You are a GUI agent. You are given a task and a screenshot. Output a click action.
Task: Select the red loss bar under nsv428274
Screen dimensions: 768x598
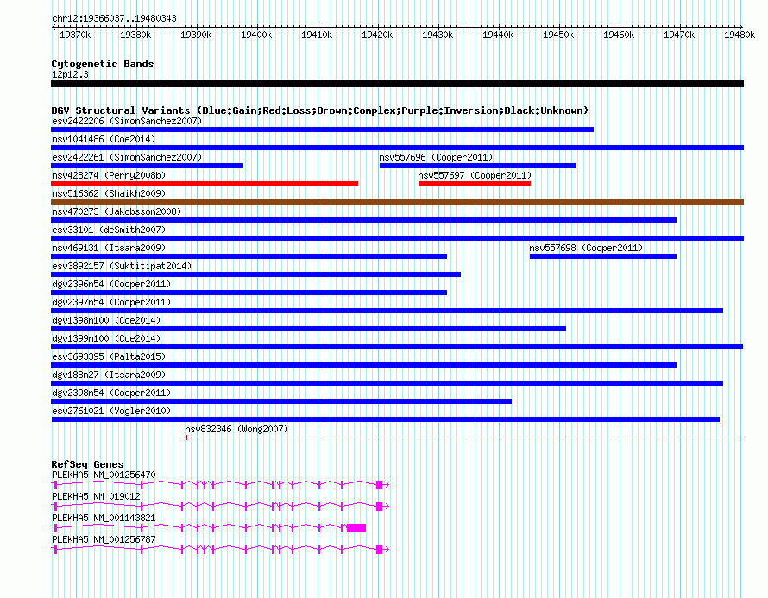205,184
